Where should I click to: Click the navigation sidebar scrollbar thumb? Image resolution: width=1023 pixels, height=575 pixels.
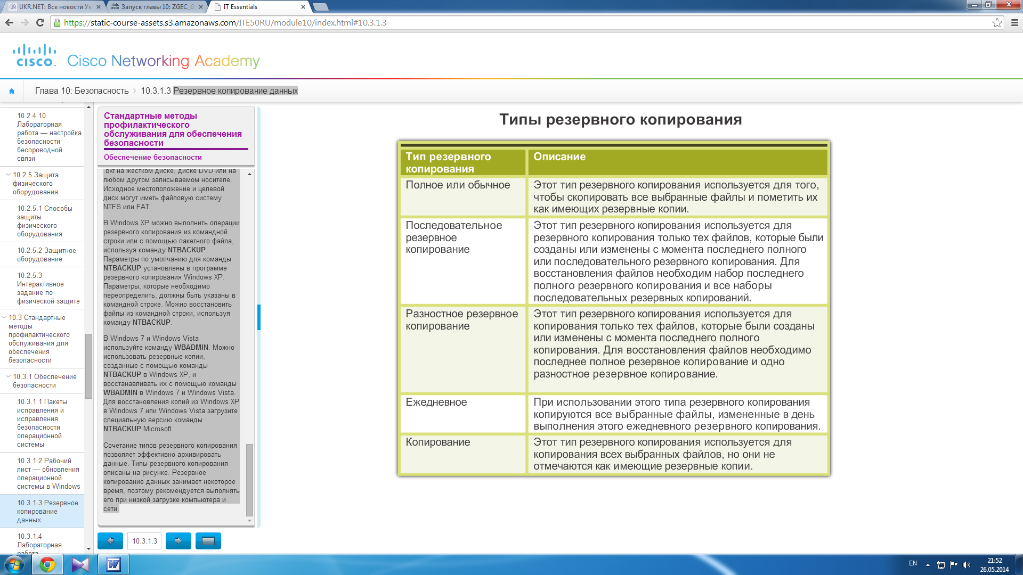88,366
